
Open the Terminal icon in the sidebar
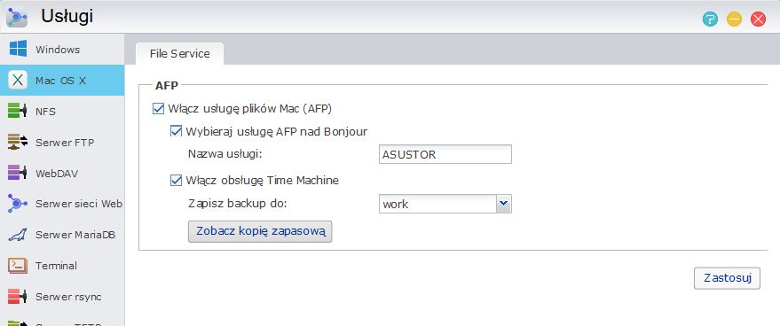tap(18, 266)
